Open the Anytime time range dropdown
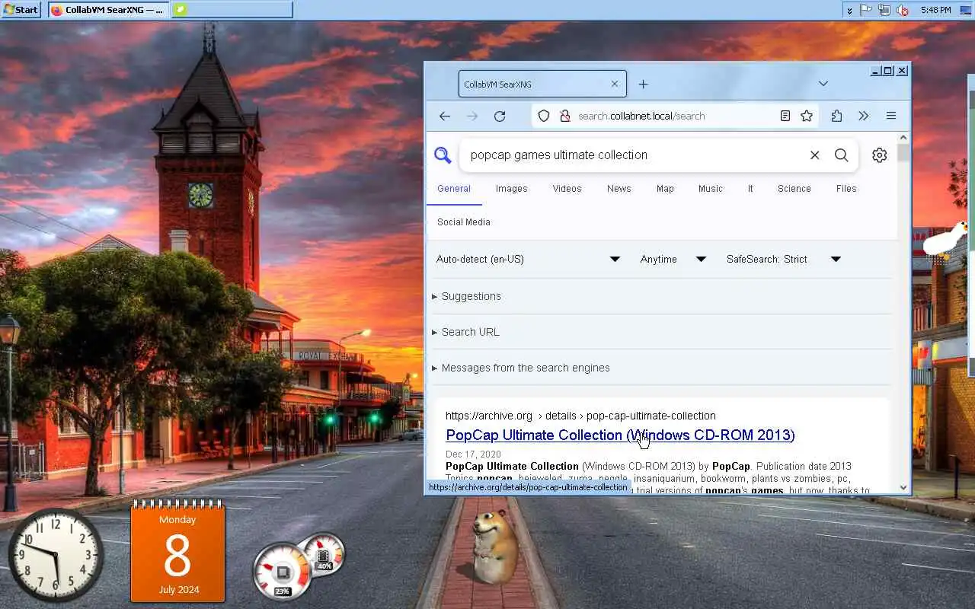This screenshot has width=975, height=609. [x=673, y=260]
